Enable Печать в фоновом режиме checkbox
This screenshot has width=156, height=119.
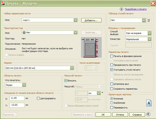point(112,56)
